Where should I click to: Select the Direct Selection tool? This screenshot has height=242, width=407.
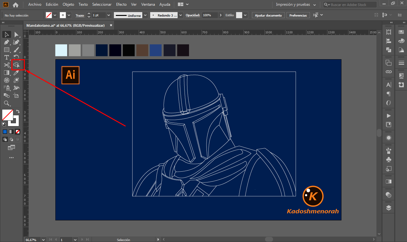[x=16, y=34]
